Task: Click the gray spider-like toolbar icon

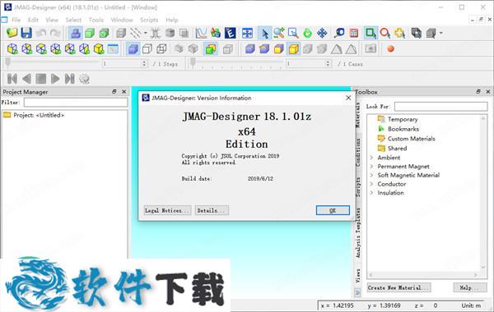Action: pos(155,33)
